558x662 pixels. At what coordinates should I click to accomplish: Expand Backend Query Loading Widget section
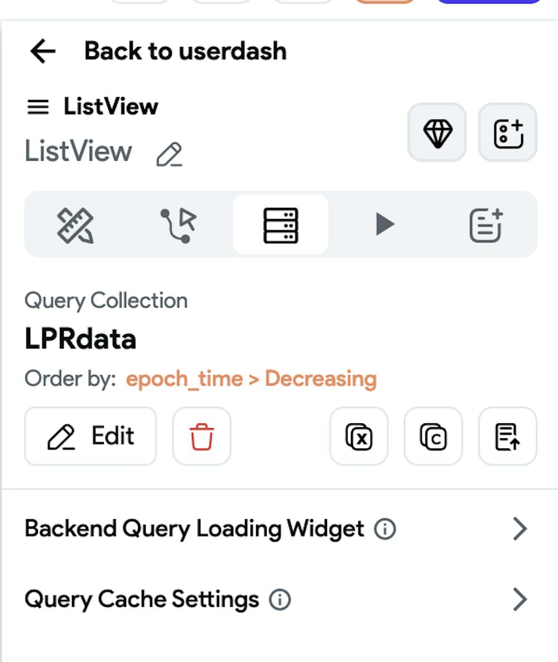pos(280,529)
